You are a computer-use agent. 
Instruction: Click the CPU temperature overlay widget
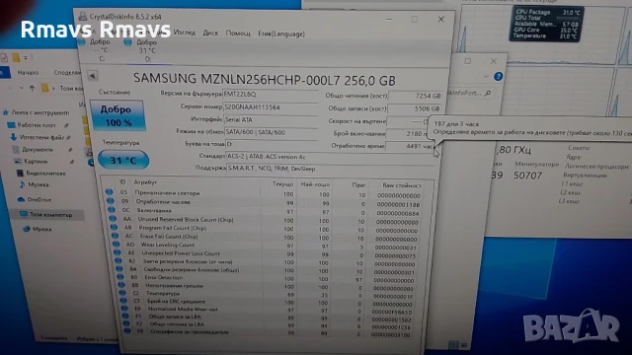546,24
